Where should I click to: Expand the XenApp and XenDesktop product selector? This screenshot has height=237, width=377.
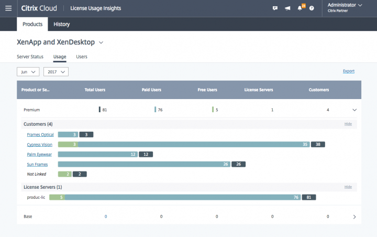[101, 42]
